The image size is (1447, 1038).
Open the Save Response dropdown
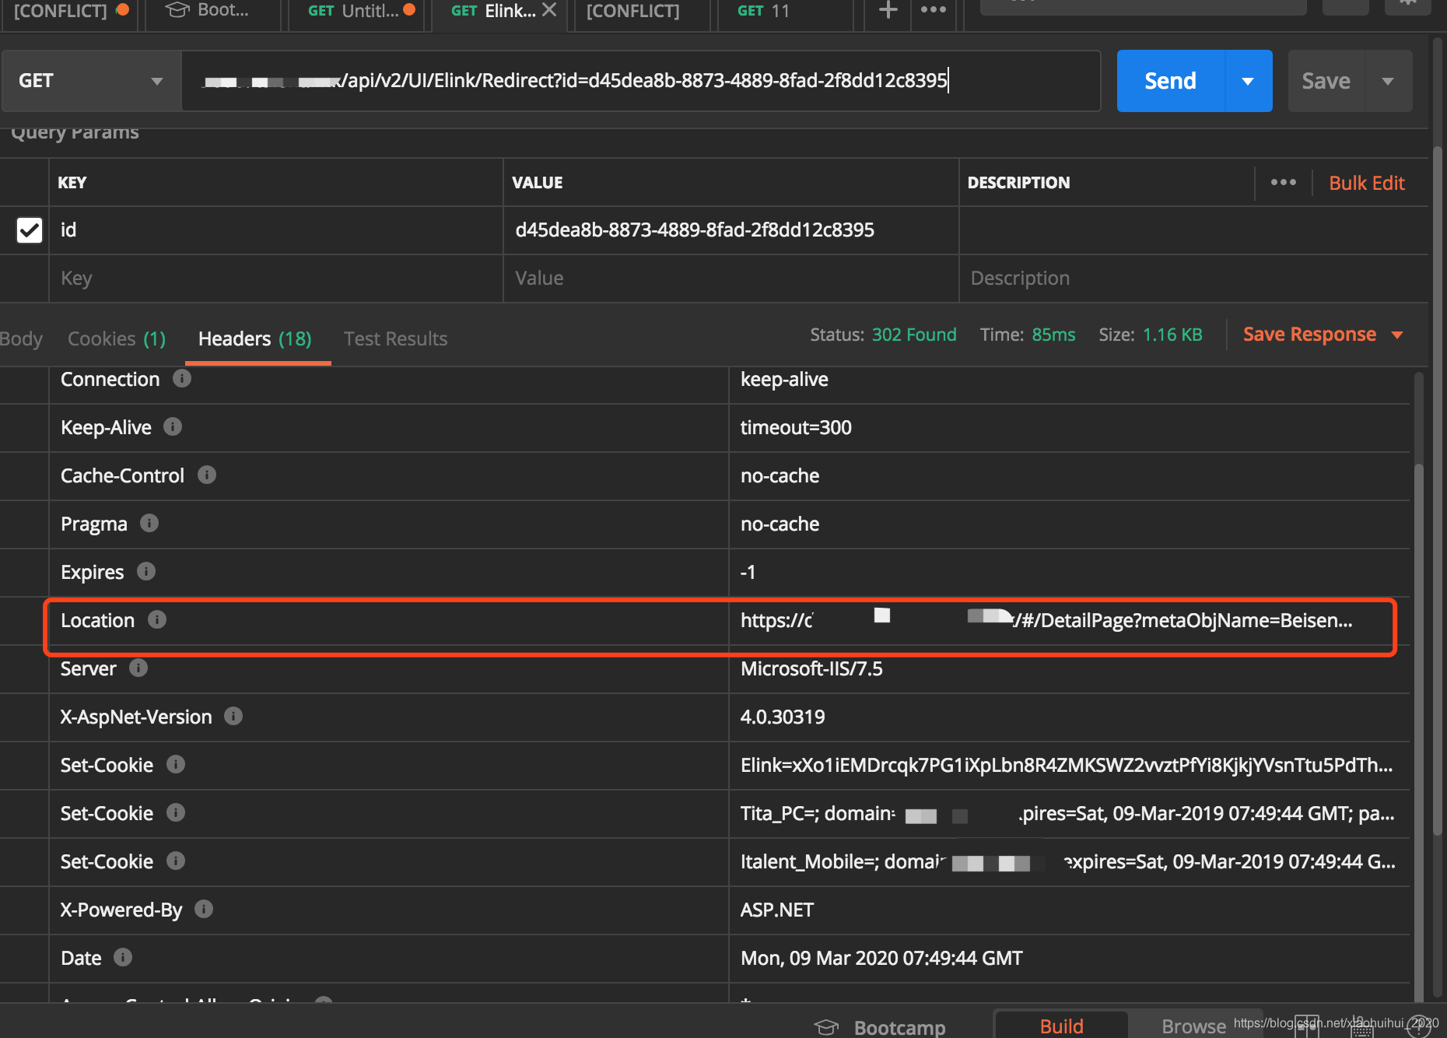1323,335
